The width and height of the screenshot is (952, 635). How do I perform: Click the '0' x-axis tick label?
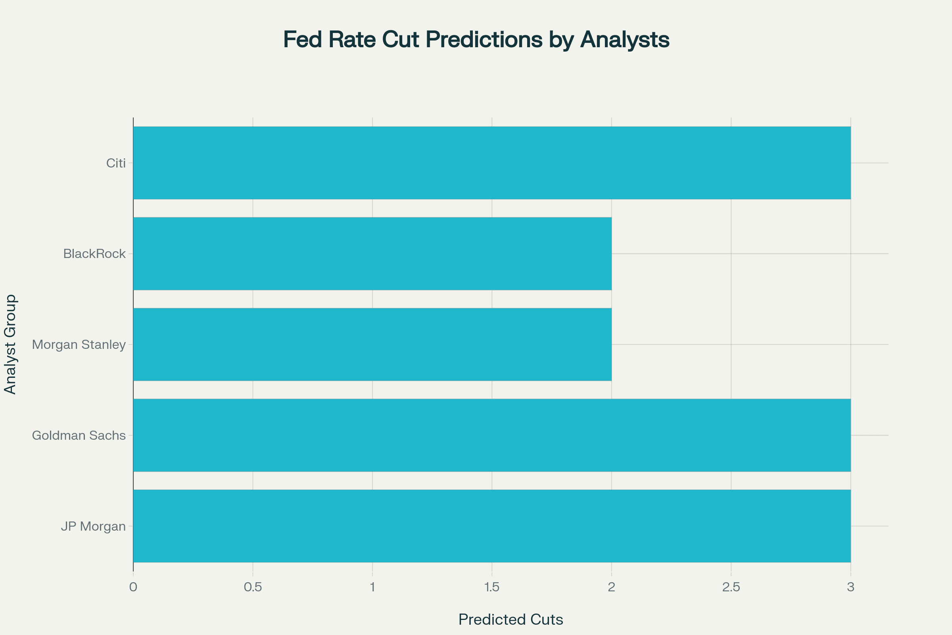133,587
